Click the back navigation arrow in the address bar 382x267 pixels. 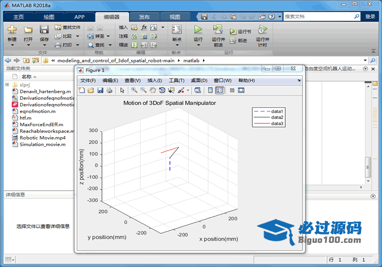coord(8,60)
